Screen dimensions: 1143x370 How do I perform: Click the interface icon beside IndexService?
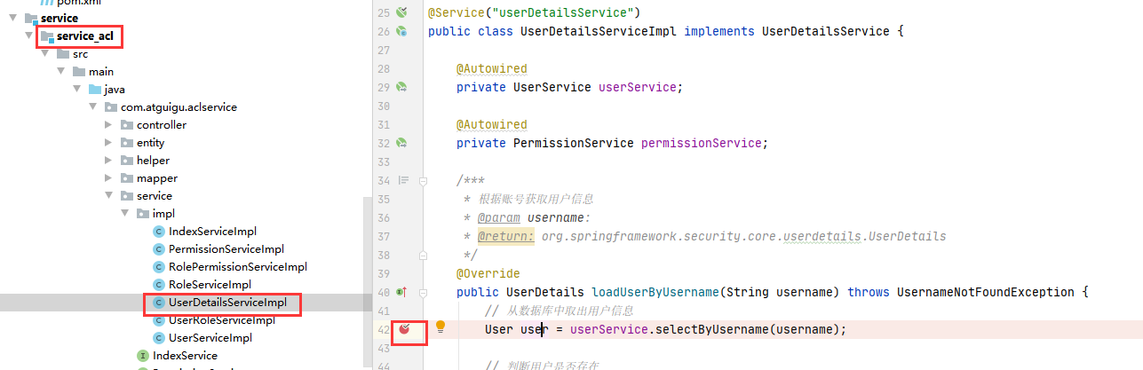click(x=143, y=355)
